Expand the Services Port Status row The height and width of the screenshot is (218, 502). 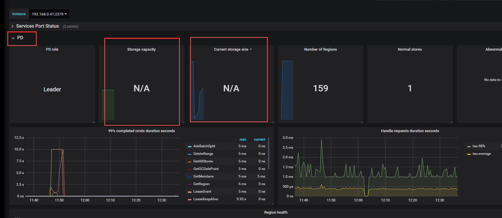coord(37,26)
